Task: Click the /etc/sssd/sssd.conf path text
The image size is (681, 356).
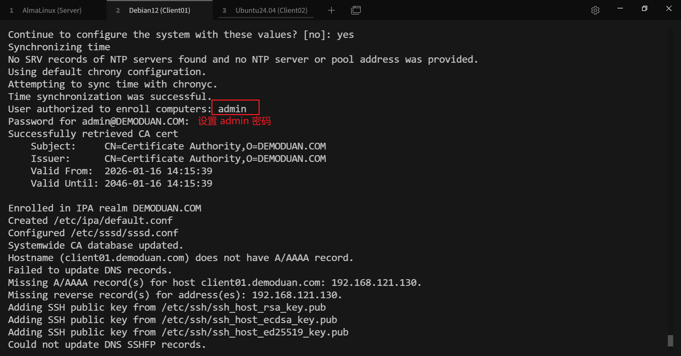Action: coord(124,233)
